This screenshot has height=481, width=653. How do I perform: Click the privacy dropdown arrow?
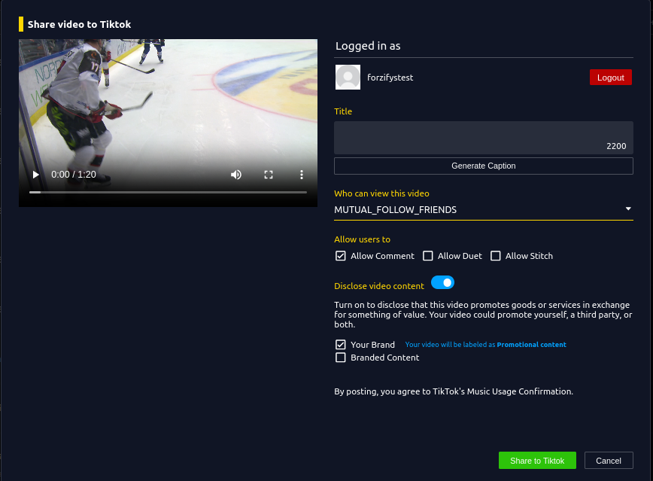pos(628,209)
